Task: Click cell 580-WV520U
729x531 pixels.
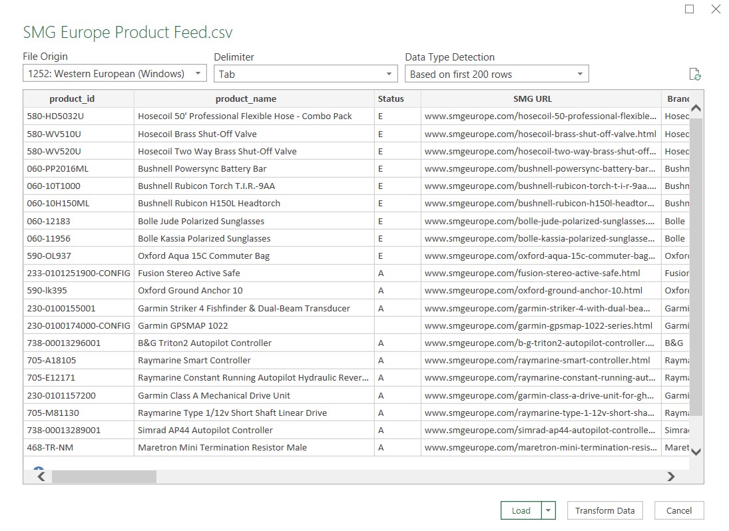Action: tap(78, 151)
